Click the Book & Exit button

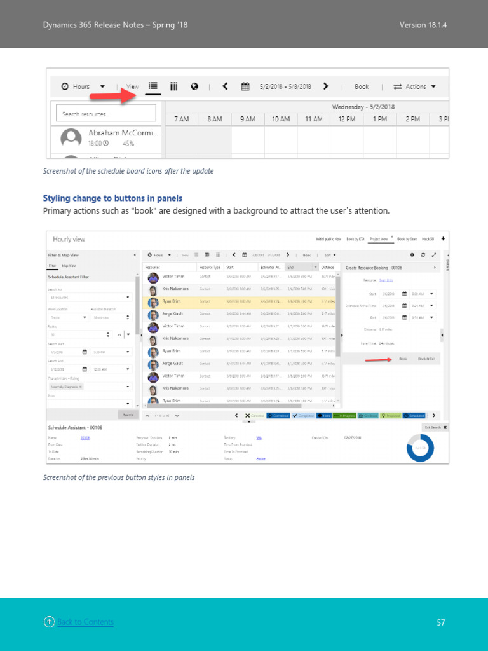pyautogui.click(x=426, y=359)
